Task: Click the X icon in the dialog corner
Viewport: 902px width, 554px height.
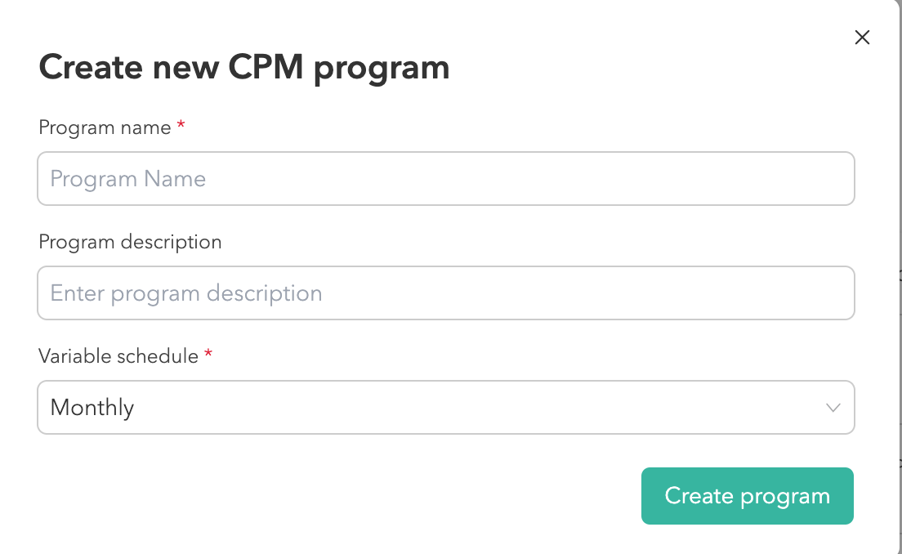Action: 862,38
